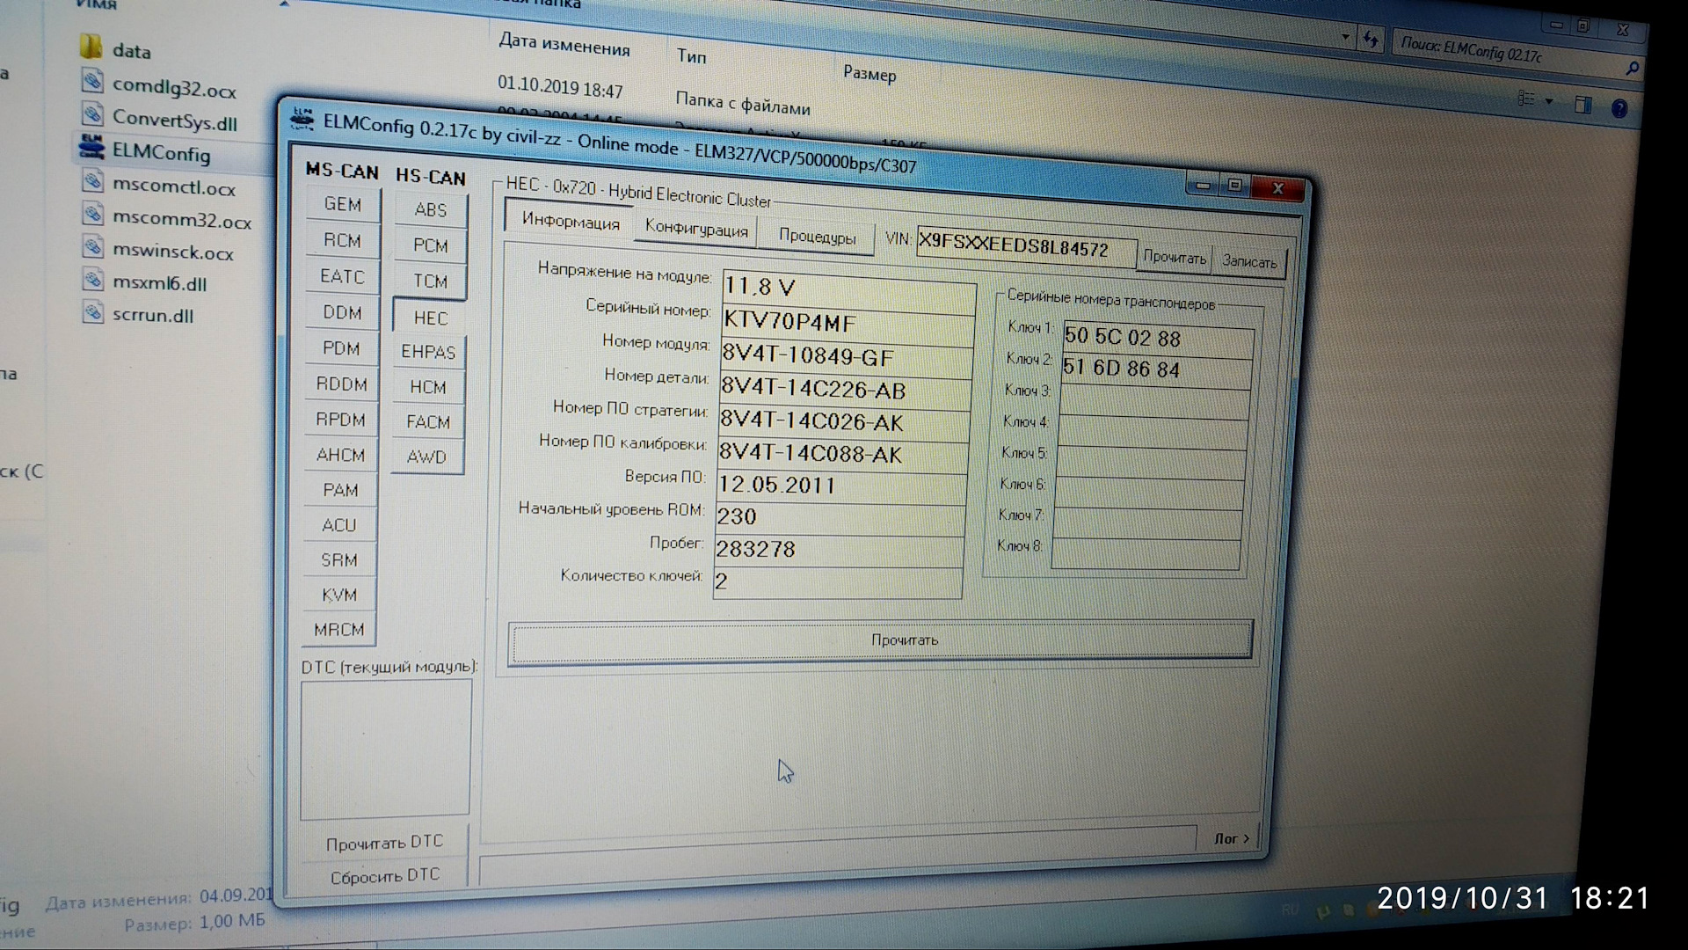Click Сбросить DTC button
The height and width of the screenshot is (950, 1688).
point(384,876)
